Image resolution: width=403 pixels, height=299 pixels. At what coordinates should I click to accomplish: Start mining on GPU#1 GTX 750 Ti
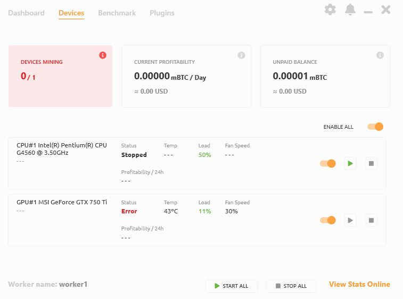pos(350,220)
